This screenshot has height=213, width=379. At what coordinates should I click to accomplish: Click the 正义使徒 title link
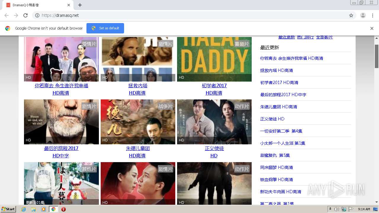214,148
